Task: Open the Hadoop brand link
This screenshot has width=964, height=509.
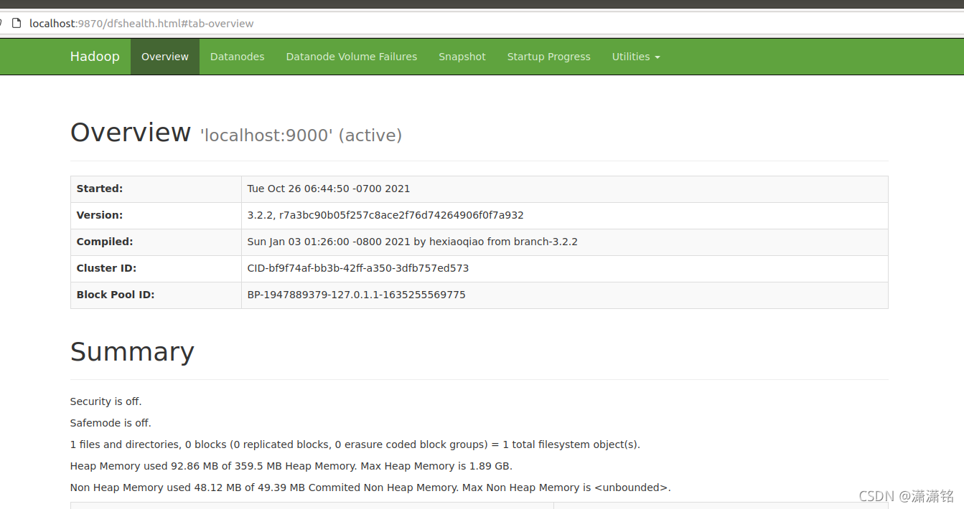Action: (95, 57)
